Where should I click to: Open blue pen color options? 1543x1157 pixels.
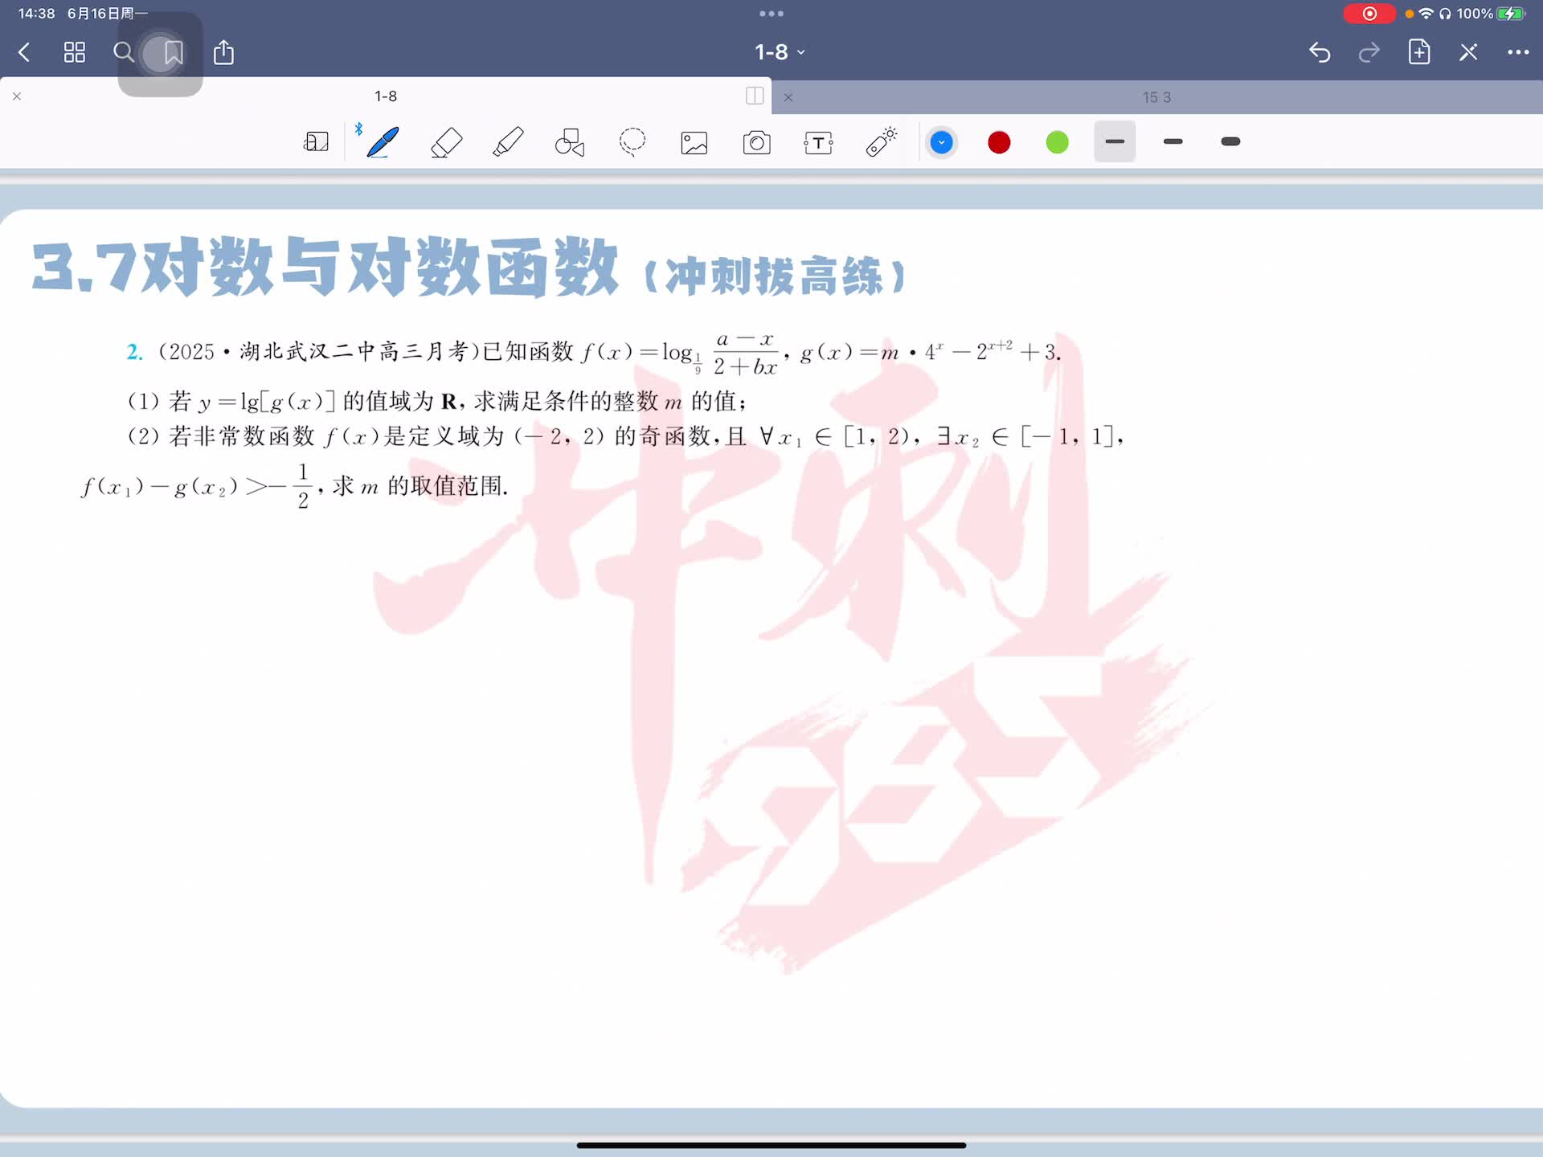pos(941,142)
